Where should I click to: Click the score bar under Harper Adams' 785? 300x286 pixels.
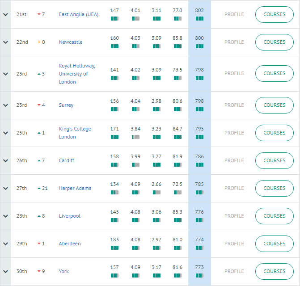point(199,193)
